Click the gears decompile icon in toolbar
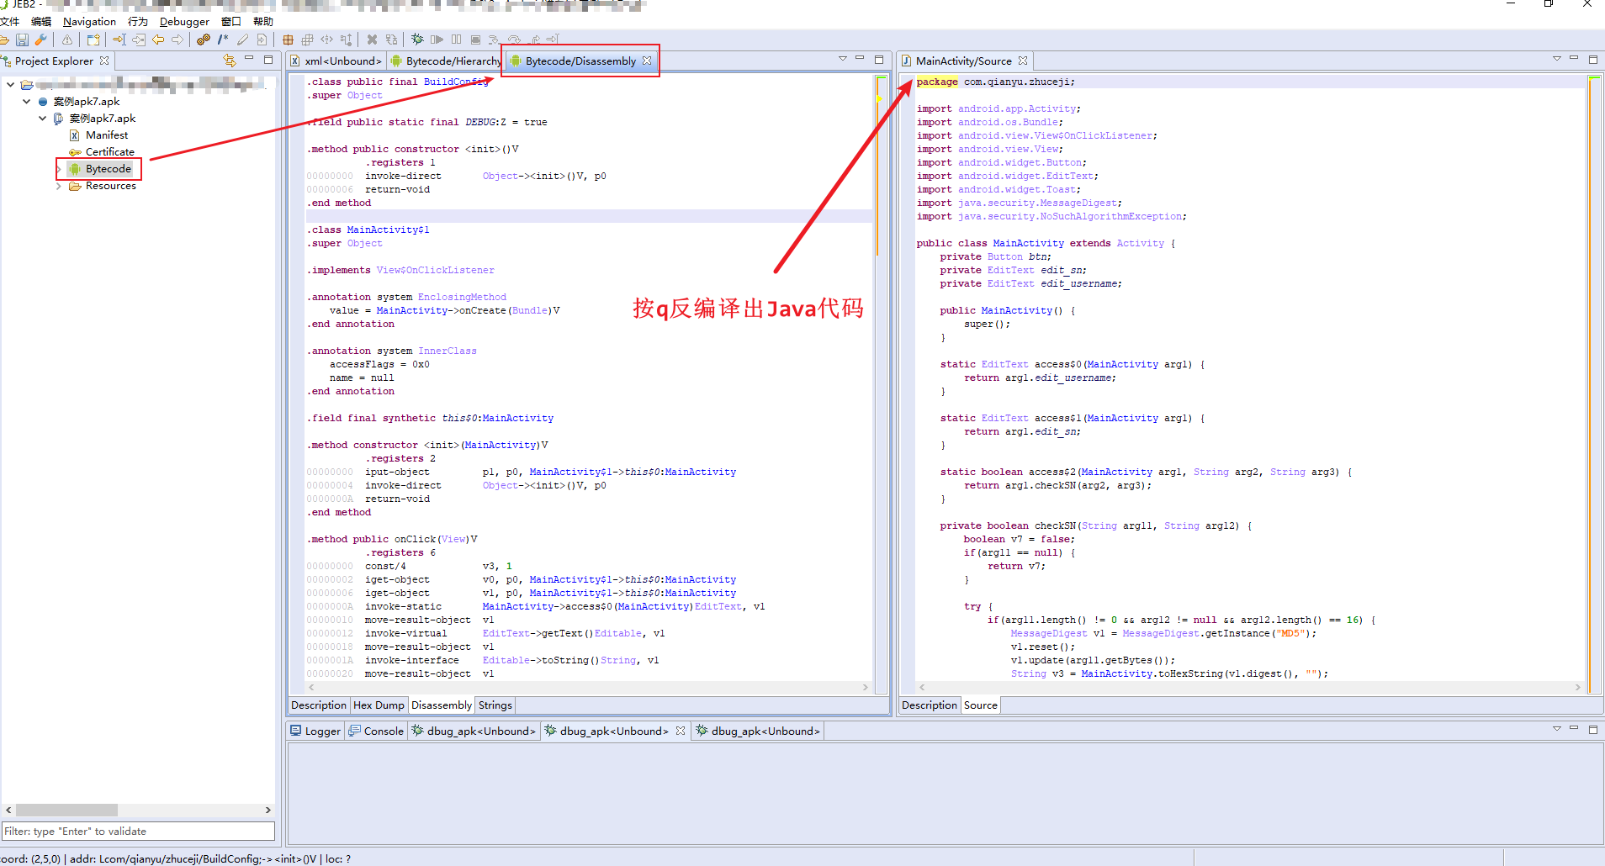 (x=203, y=40)
